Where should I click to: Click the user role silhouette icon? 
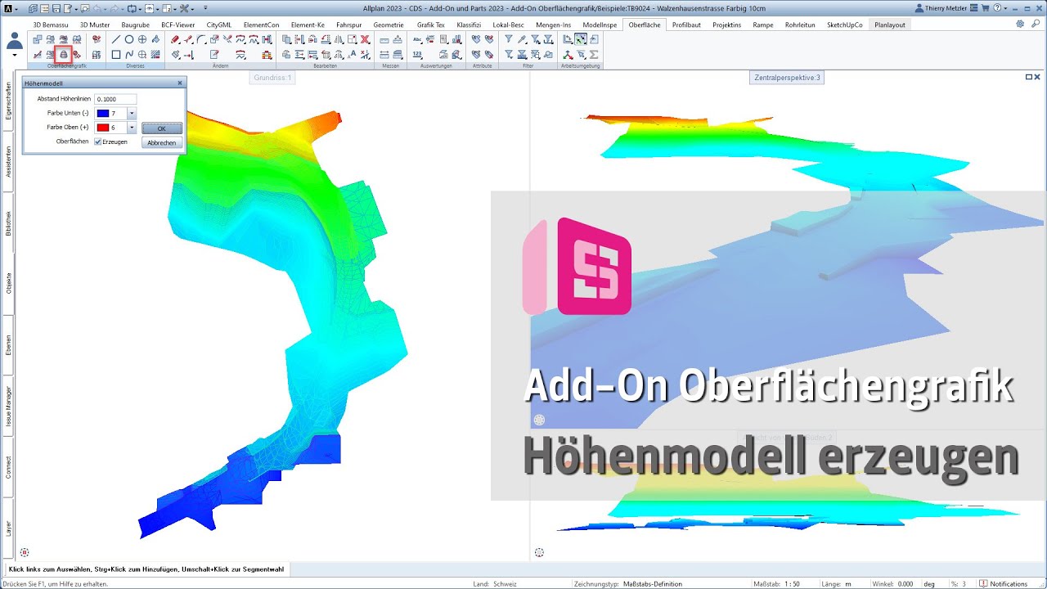[15, 39]
